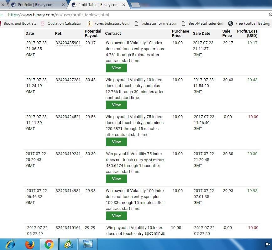Screen dimensions: 272x250
Task: Open Free Football Betting bookmark
Action: pos(249,23)
